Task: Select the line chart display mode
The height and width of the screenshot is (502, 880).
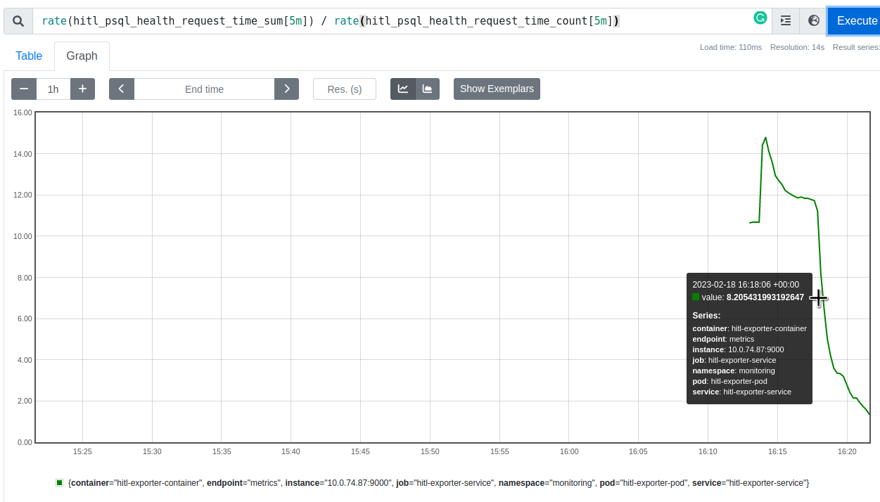Action: point(403,89)
